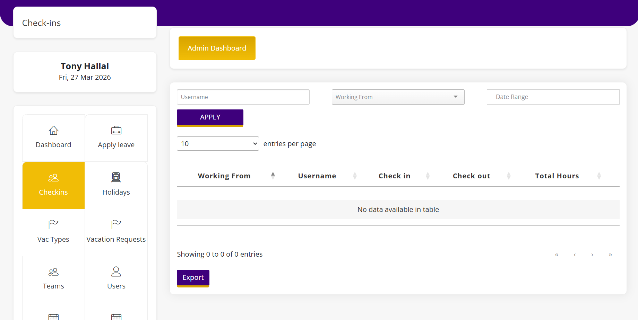Click the first page pagination arrow
Viewport: 638px width, 320px height.
(x=557, y=255)
